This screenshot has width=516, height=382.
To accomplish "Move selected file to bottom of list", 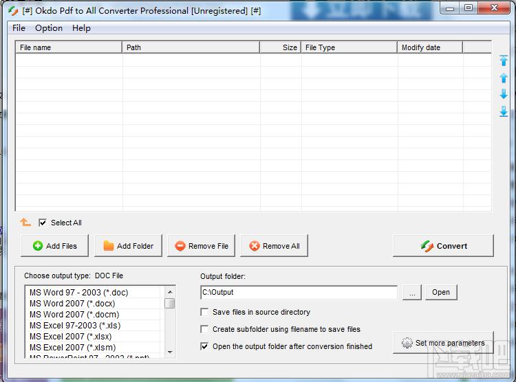I will click(503, 111).
